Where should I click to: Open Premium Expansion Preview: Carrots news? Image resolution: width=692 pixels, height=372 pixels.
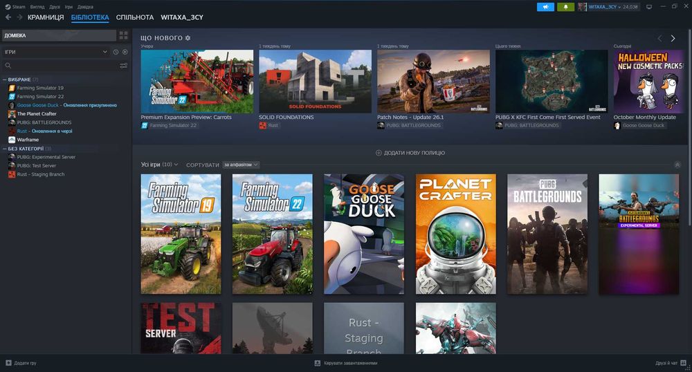(197, 82)
